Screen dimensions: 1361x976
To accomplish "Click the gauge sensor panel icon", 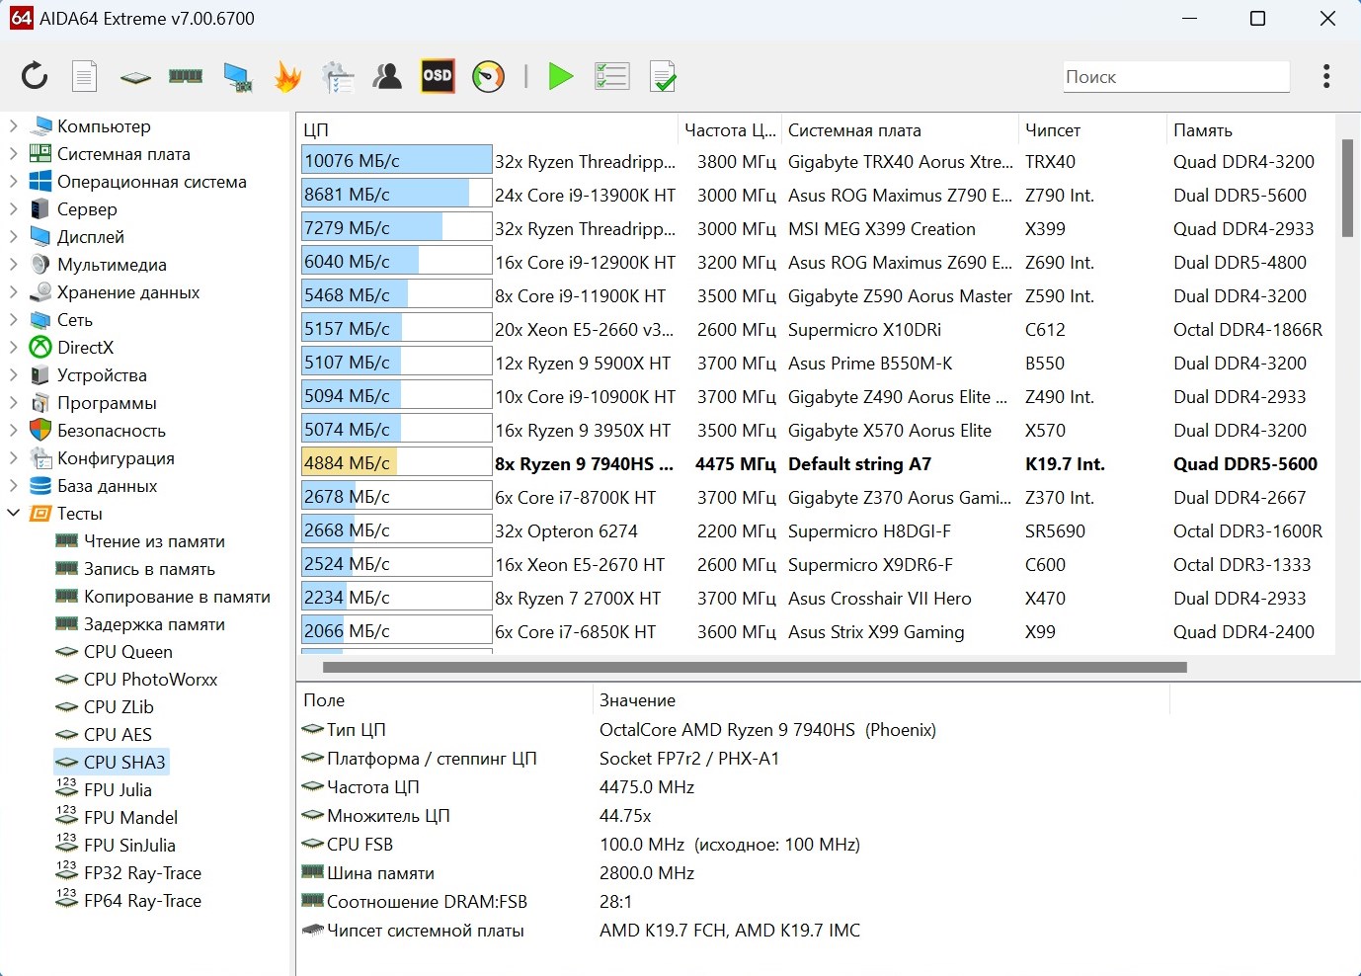I will [488, 76].
